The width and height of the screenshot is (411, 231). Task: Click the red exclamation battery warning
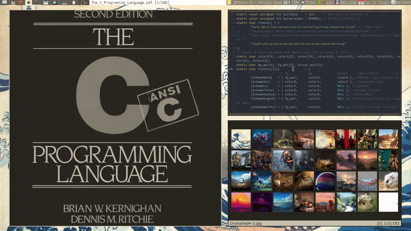pos(324,2)
